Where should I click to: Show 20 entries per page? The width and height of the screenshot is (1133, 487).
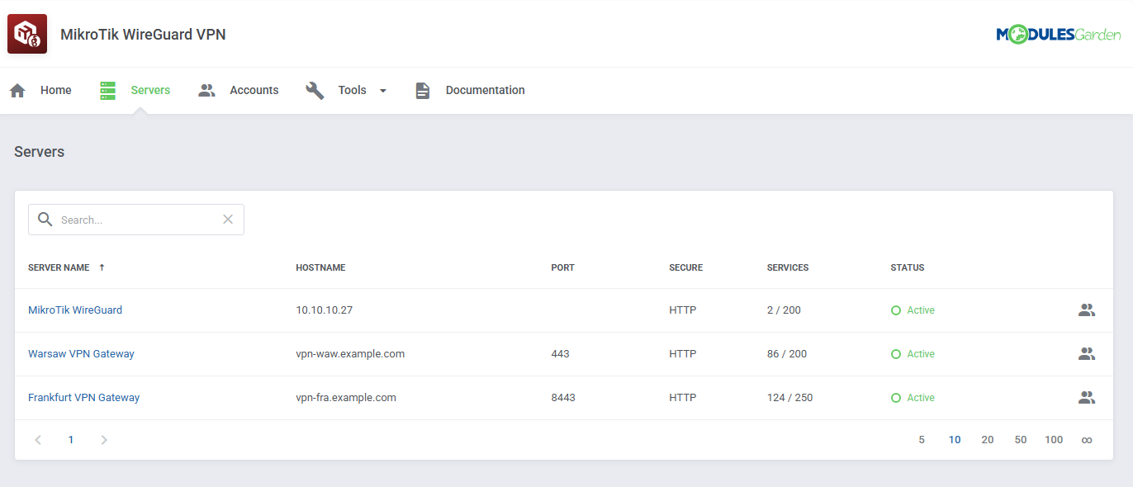tap(988, 440)
